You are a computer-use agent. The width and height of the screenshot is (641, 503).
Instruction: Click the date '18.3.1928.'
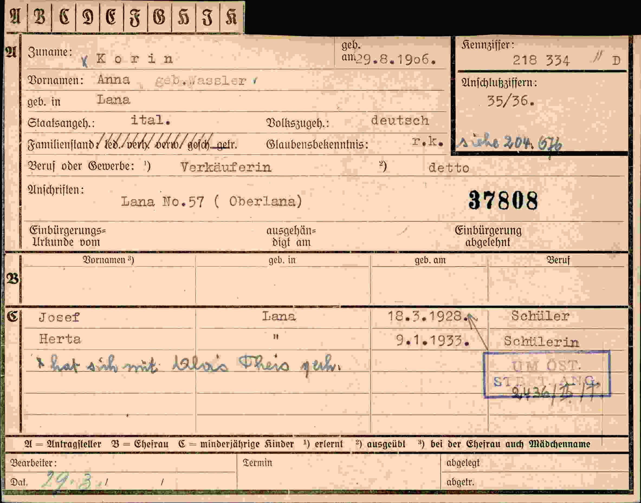(428, 317)
